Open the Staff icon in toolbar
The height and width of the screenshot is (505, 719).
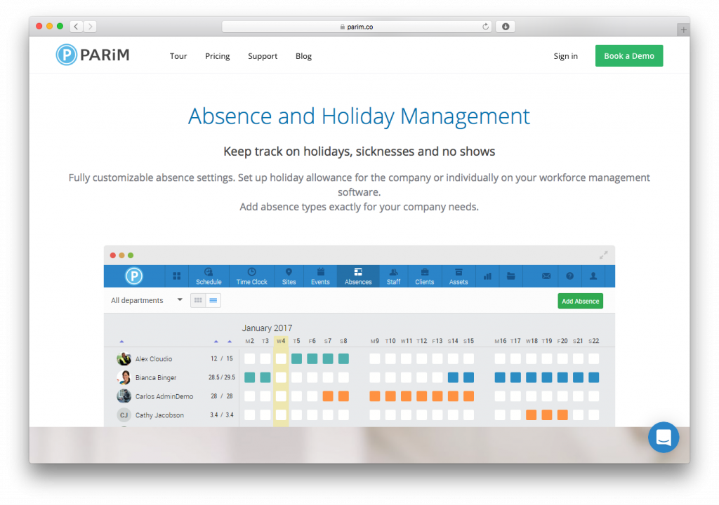tap(393, 276)
